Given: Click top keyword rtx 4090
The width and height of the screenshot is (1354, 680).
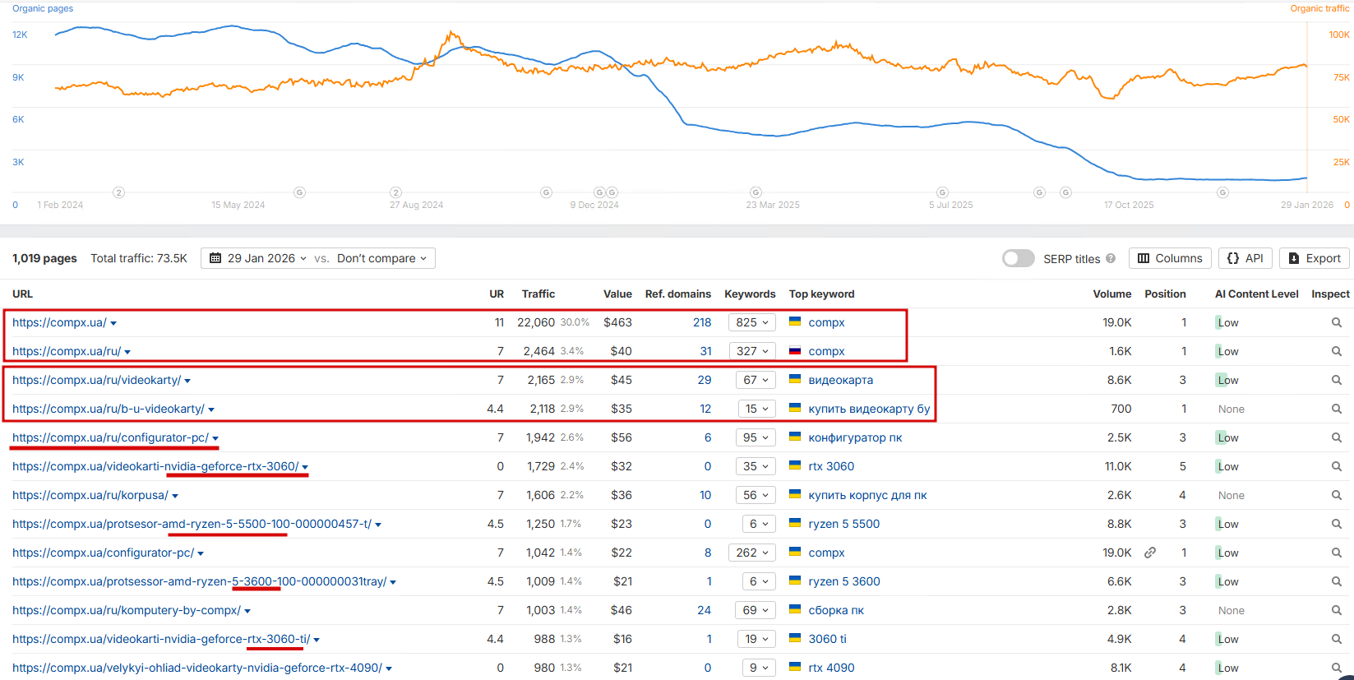Looking at the screenshot, I should click(x=831, y=668).
